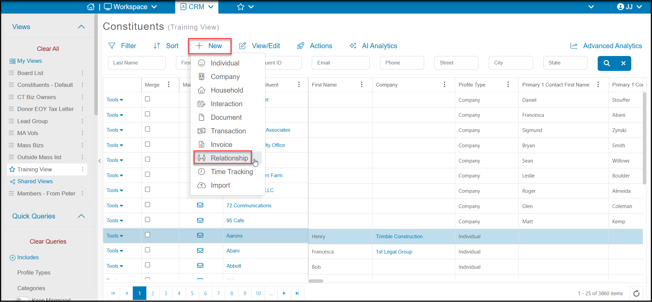Open Advanced Analytics
652x302 pixels.
606,46
